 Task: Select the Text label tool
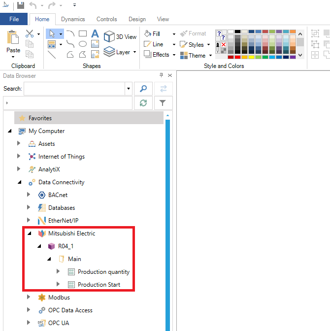pos(95,33)
